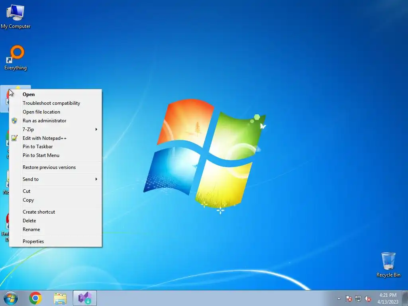Choose Delete from the context menu
This screenshot has height=306, width=408.
[x=56, y=221]
